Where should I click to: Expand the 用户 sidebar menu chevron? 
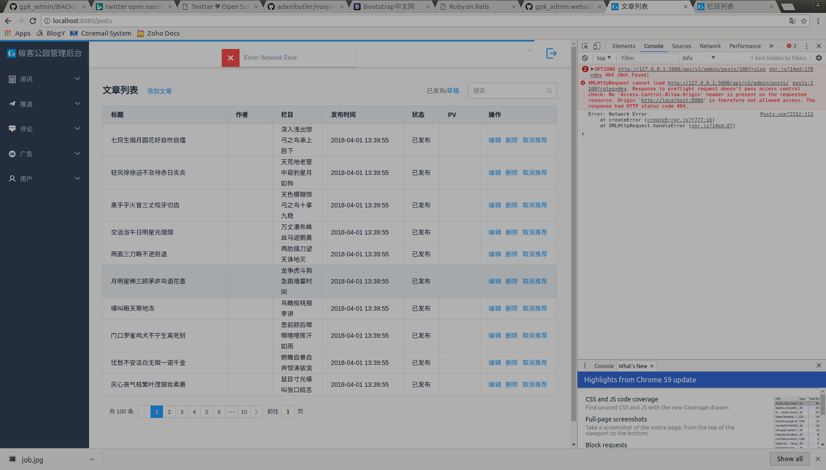77,178
